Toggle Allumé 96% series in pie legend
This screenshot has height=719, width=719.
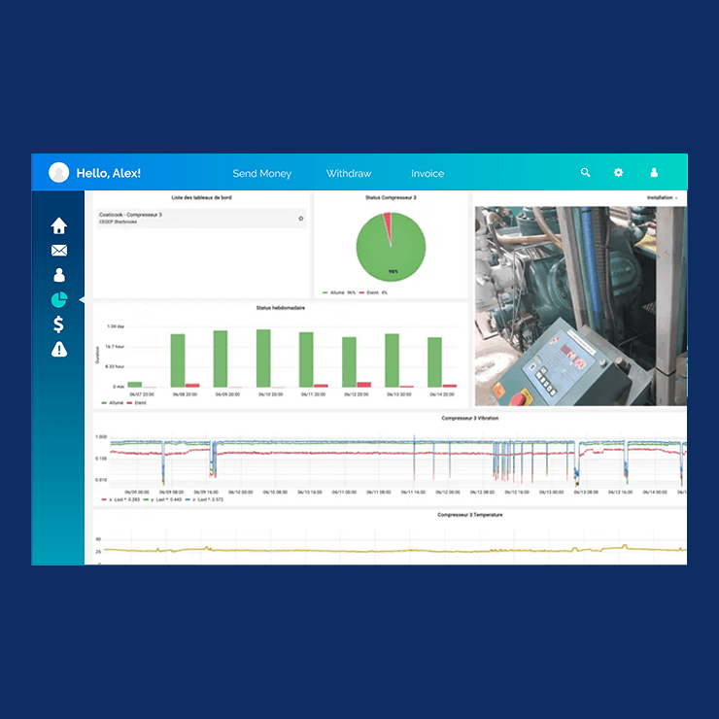pyautogui.click(x=339, y=292)
